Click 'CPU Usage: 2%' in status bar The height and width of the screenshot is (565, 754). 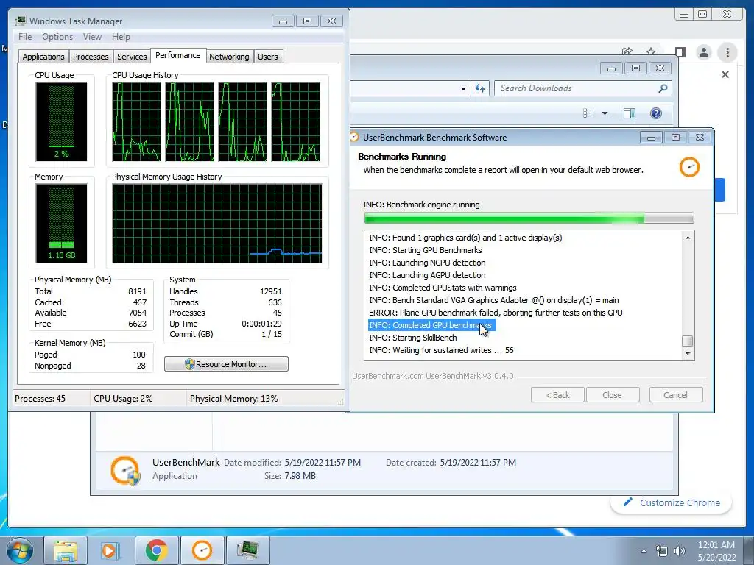point(123,399)
